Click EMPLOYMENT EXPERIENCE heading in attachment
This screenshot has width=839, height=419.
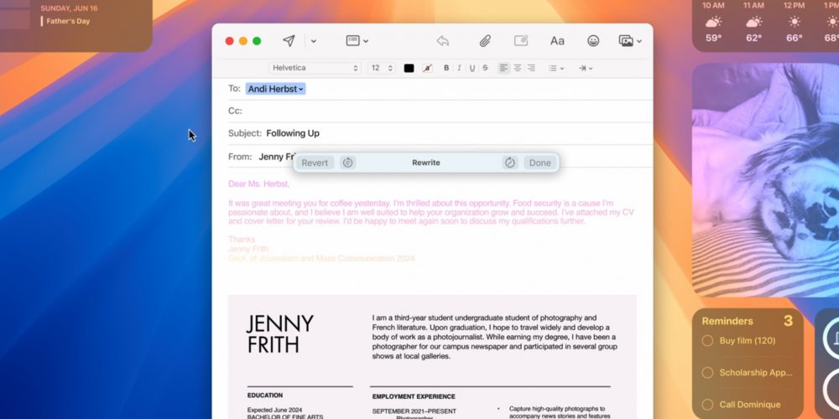pos(414,396)
